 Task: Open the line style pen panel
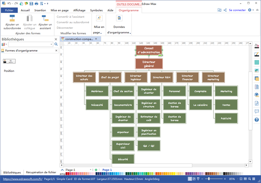tap(257, 54)
